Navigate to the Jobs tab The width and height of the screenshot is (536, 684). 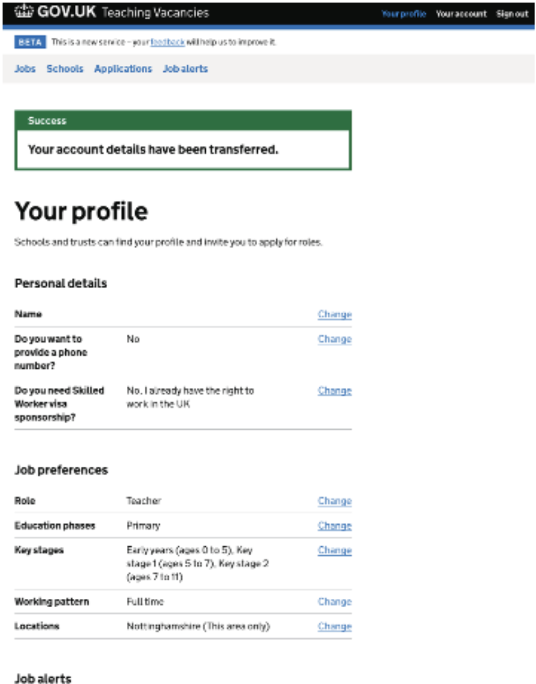coord(25,69)
